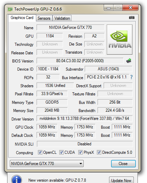Click the Shaders field 1536 Unified

55,86
